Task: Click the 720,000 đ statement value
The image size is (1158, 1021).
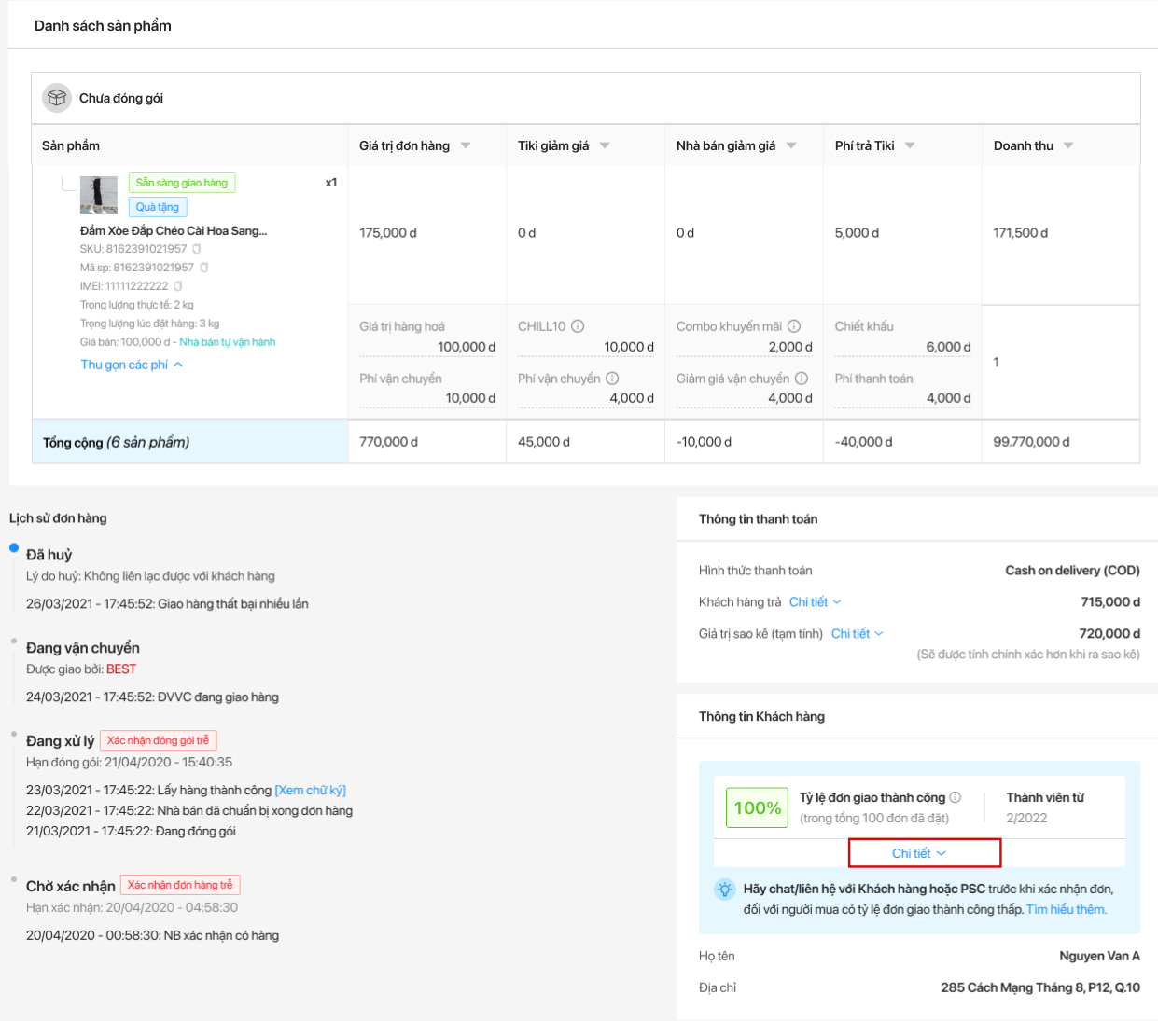Action: [1110, 634]
